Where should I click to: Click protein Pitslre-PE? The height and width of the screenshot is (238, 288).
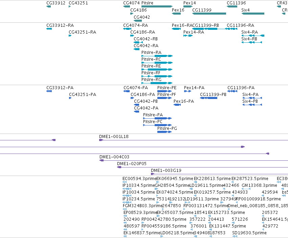pyautogui.click(x=167, y=87)
